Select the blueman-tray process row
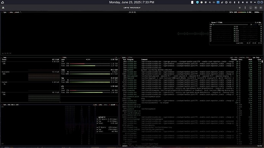 (x=192, y=127)
